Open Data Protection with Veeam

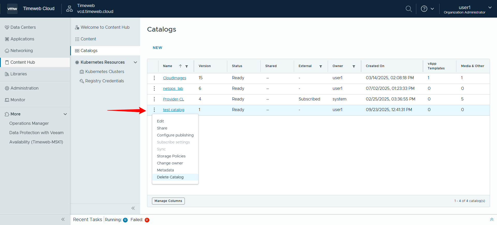(x=36, y=133)
